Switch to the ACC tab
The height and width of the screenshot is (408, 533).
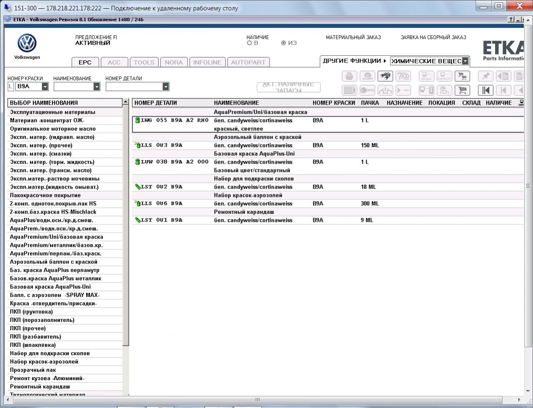(114, 62)
